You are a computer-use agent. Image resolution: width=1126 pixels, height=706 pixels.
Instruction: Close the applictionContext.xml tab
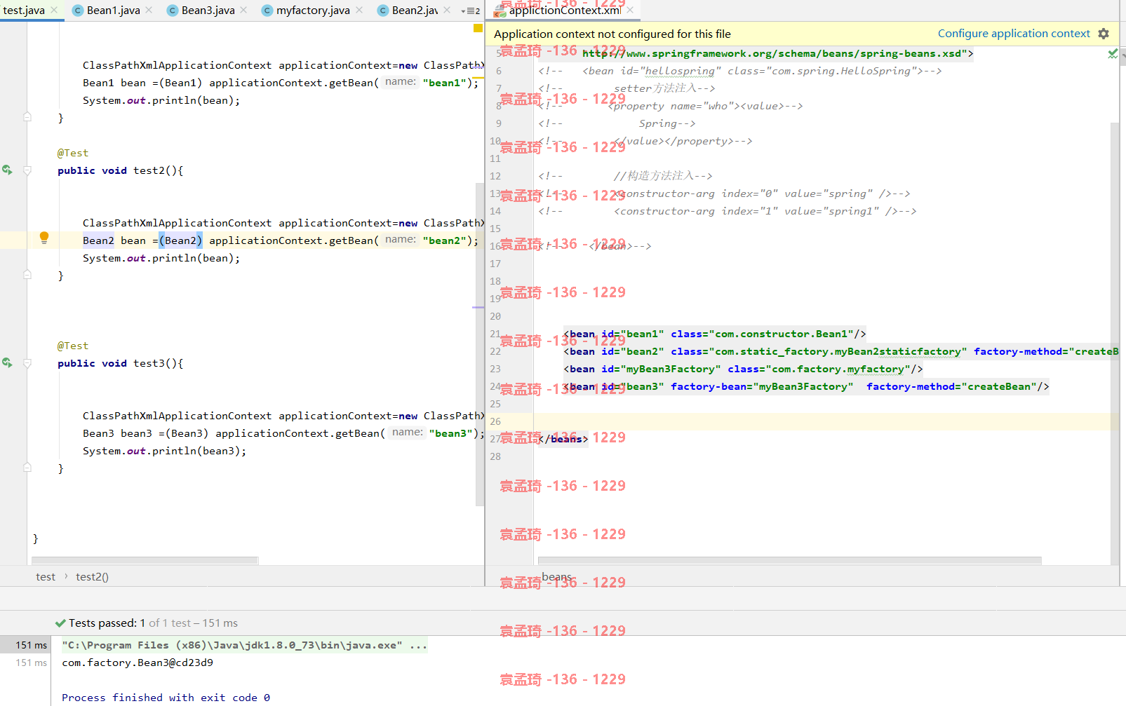630,11
